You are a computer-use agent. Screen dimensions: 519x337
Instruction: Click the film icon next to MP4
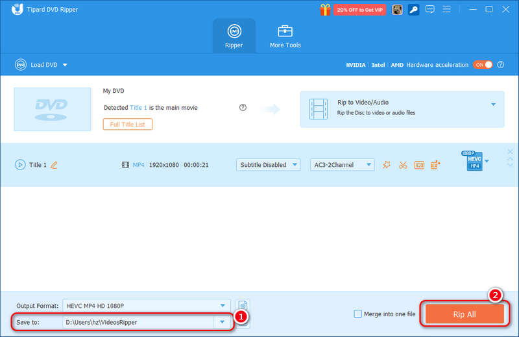(125, 165)
